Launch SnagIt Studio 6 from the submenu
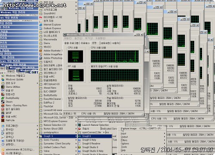215x155 pixels. click(x=90, y=147)
